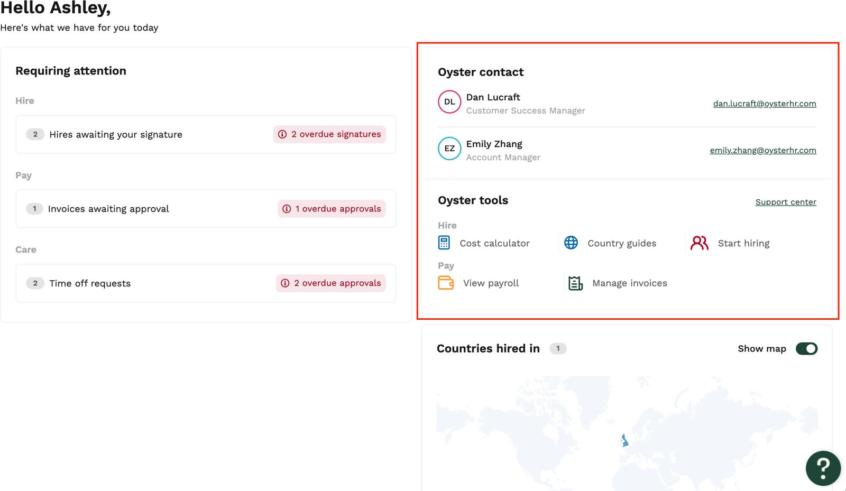Image resolution: width=846 pixels, height=491 pixels.
Task: Open the Support center link
Action: click(786, 202)
